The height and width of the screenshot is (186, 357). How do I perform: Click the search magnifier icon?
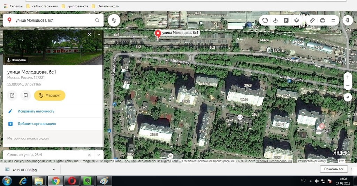tap(97, 21)
